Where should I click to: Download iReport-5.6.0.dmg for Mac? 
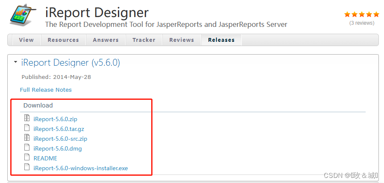coord(58,148)
